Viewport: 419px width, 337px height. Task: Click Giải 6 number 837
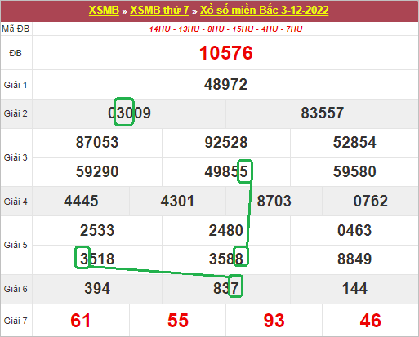226,288
